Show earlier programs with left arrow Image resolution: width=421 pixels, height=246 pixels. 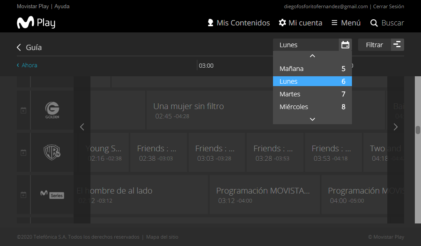[x=82, y=127]
